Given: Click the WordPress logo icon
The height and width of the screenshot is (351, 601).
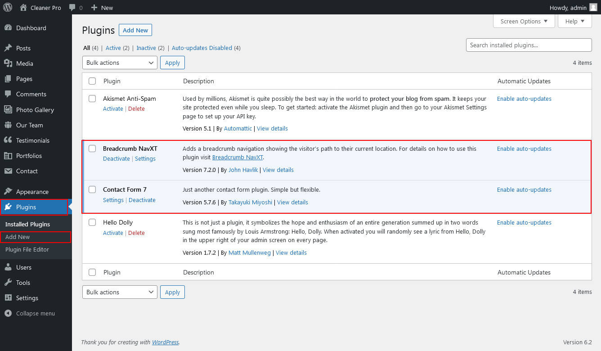Looking at the screenshot, I should point(8,8).
